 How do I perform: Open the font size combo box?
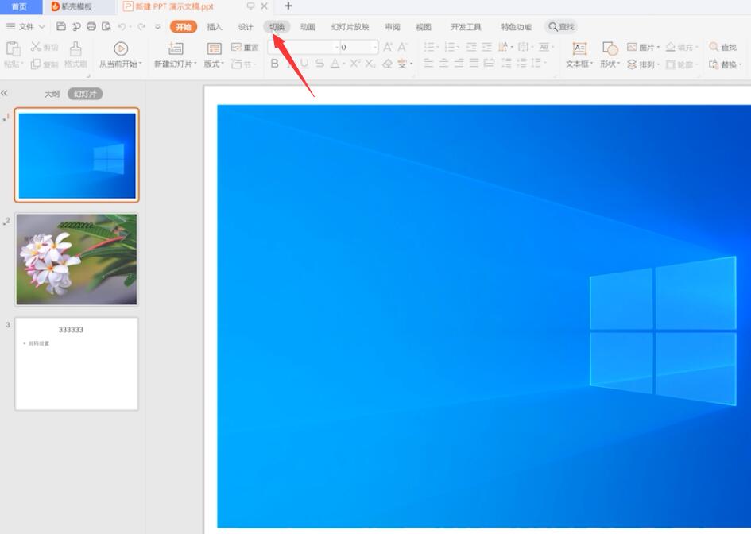coord(359,47)
